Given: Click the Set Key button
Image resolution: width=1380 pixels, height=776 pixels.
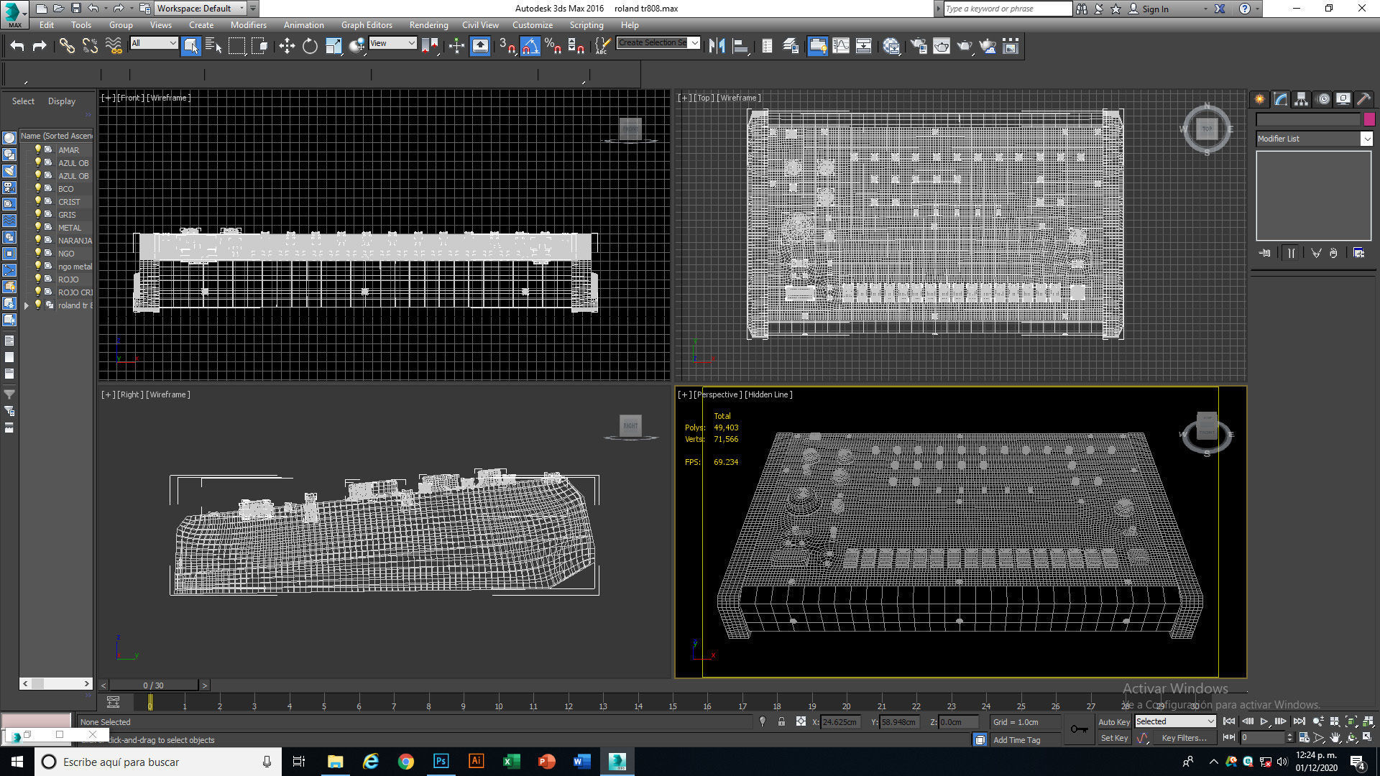Looking at the screenshot, I should [x=1114, y=738].
